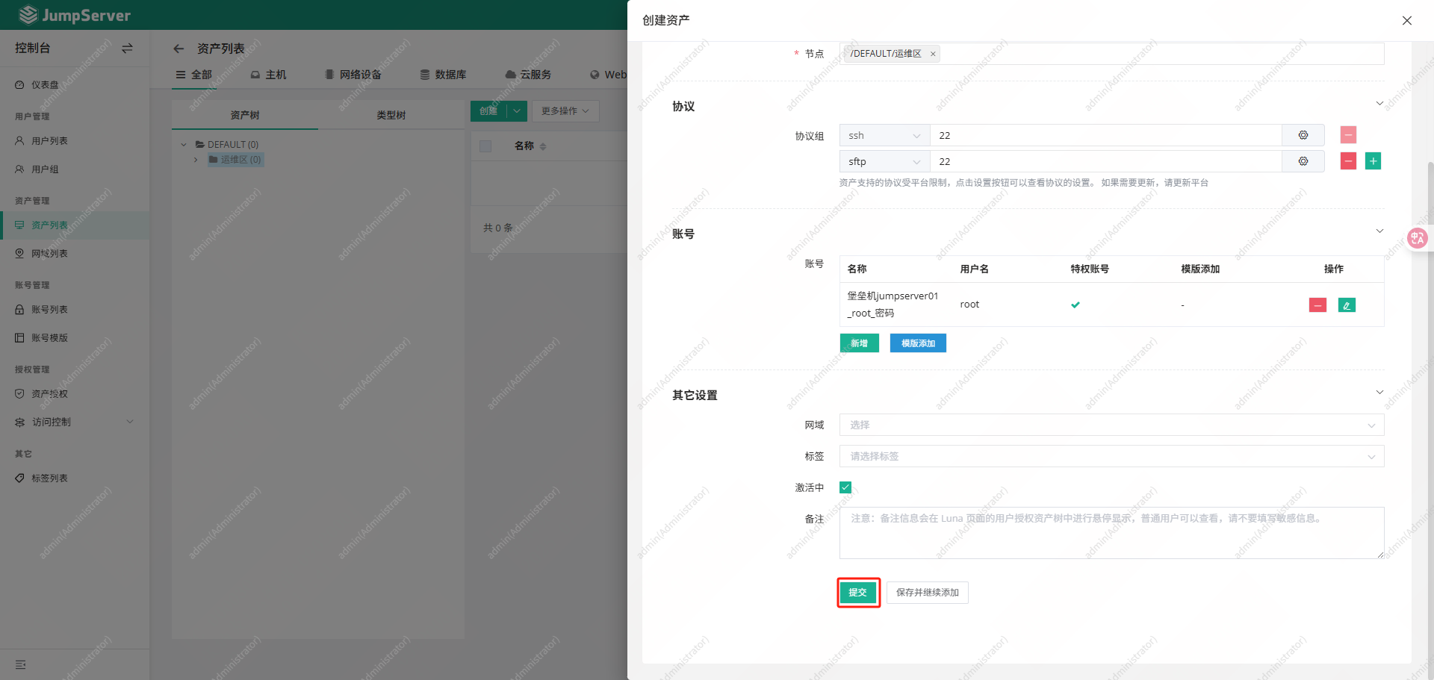Click 模版添加 account button
Image resolution: width=1434 pixels, height=680 pixels.
(x=918, y=343)
